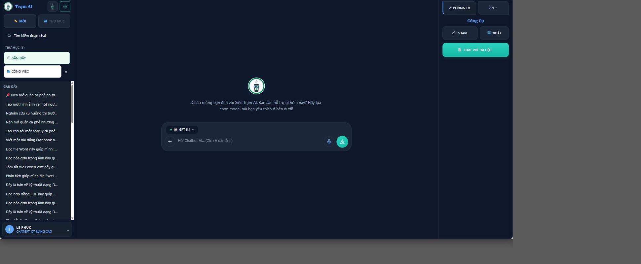Image resolution: width=641 pixels, height=264 pixels.
Task: Click the XUẤT export icon button
Action: [x=494, y=33]
